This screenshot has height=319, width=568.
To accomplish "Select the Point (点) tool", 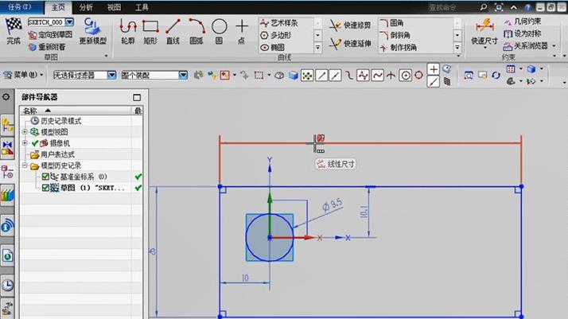I will [x=242, y=28].
